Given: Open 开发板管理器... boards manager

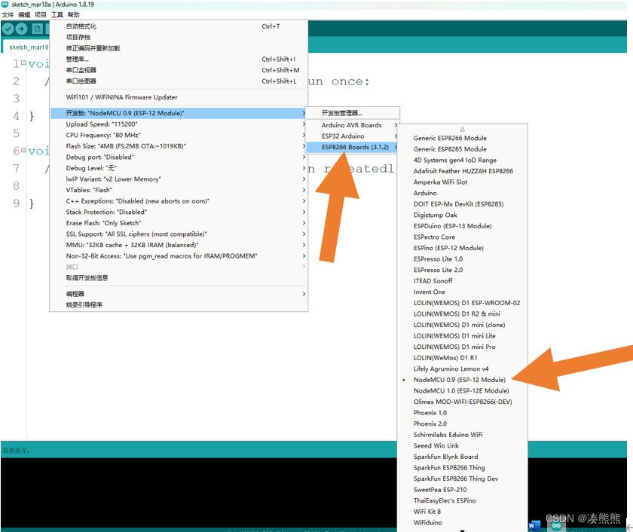Looking at the screenshot, I should tap(353, 113).
